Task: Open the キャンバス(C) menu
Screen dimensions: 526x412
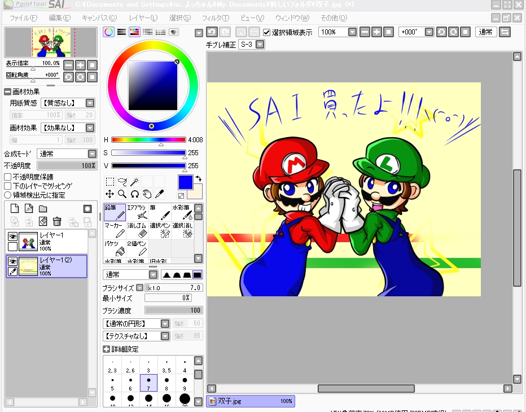Action: coord(99,18)
